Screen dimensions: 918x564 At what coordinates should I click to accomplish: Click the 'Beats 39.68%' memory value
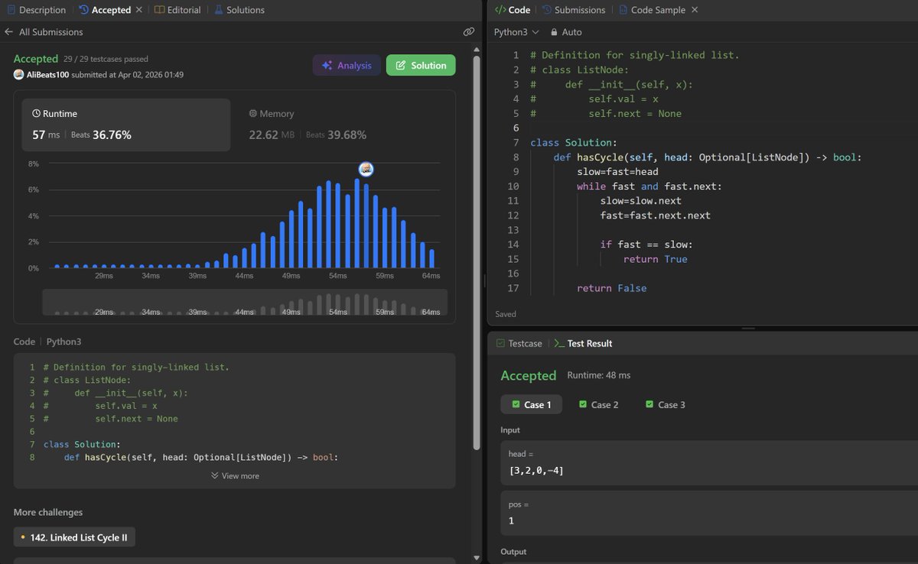[336, 135]
